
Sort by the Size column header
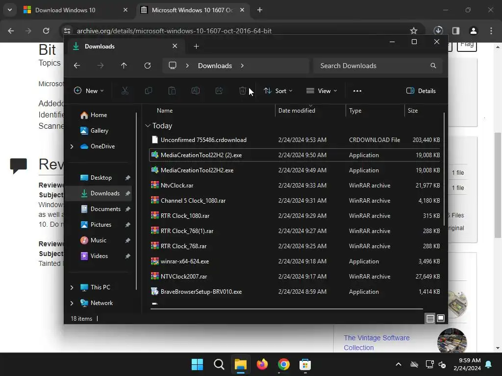[413, 111]
